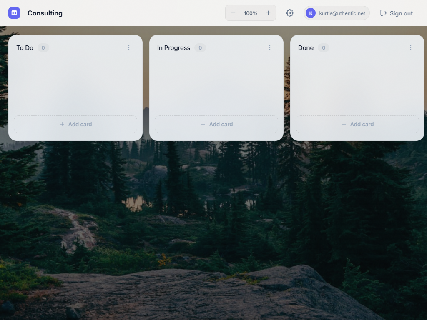
Task: Click the plus icon on Done's Add card
Action: [x=344, y=124]
